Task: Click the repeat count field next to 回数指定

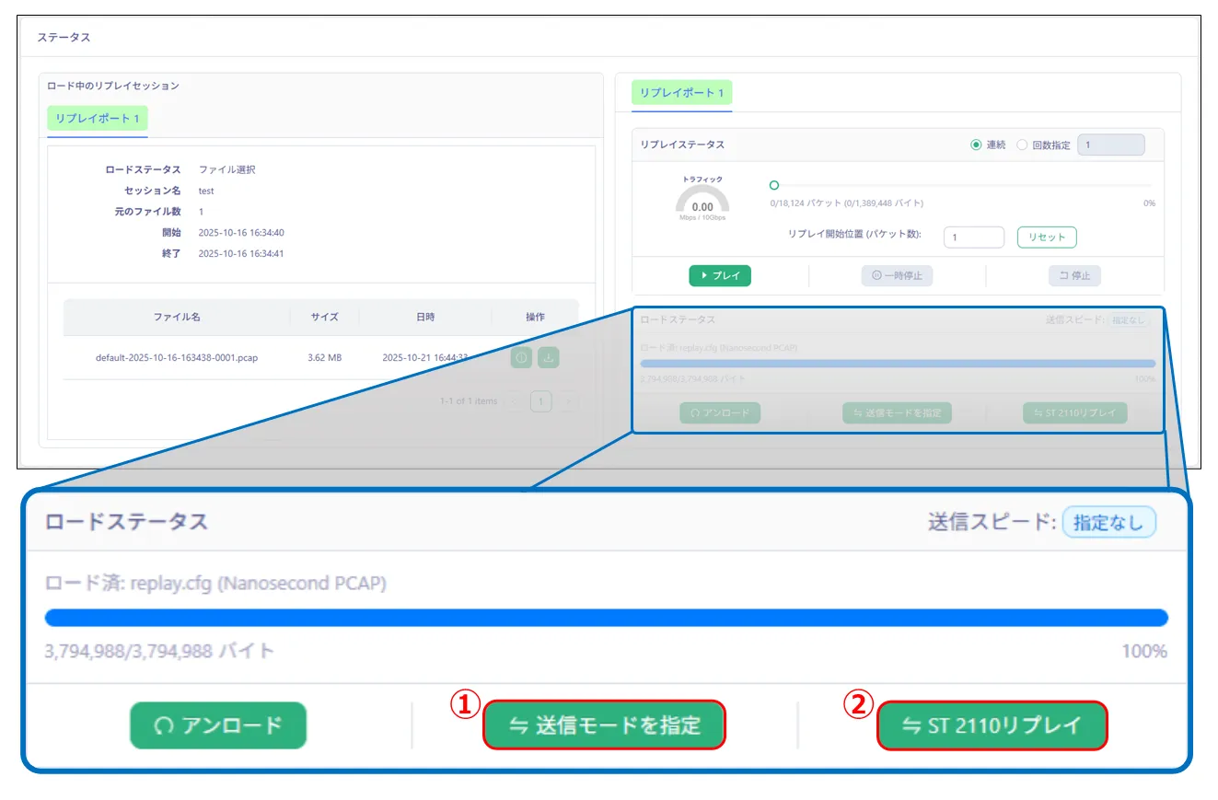Action: pyautogui.click(x=1110, y=145)
